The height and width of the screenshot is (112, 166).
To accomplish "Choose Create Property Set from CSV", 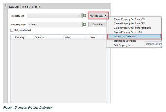I will tap(129, 24).
